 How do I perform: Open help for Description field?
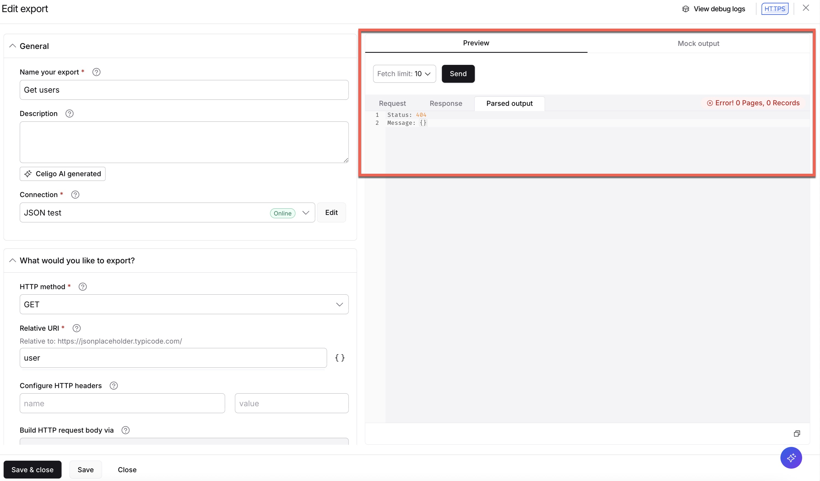[69, 114]
